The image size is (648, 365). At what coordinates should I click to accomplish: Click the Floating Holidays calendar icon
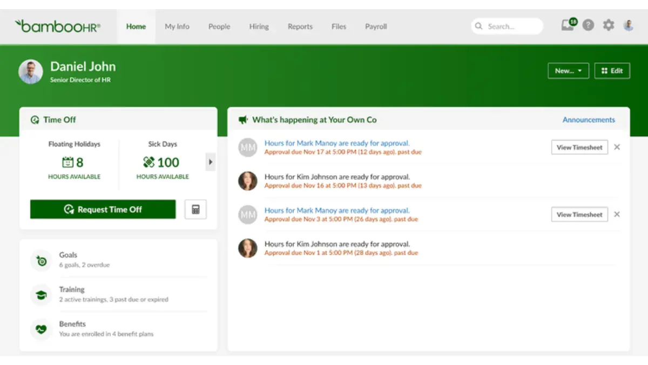click(x=67, y=162)
